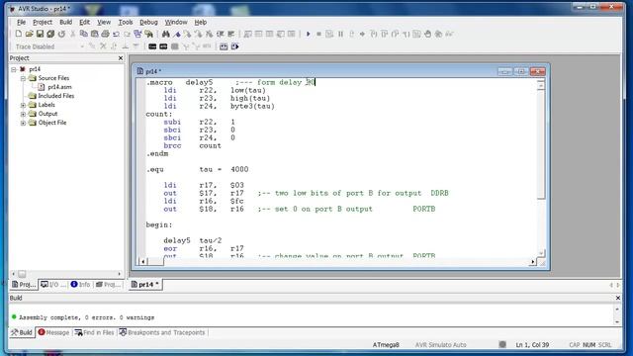This screenshot has height=356, width=633.
Task: Start debugging with the play icon
Action: coord(308,35)
